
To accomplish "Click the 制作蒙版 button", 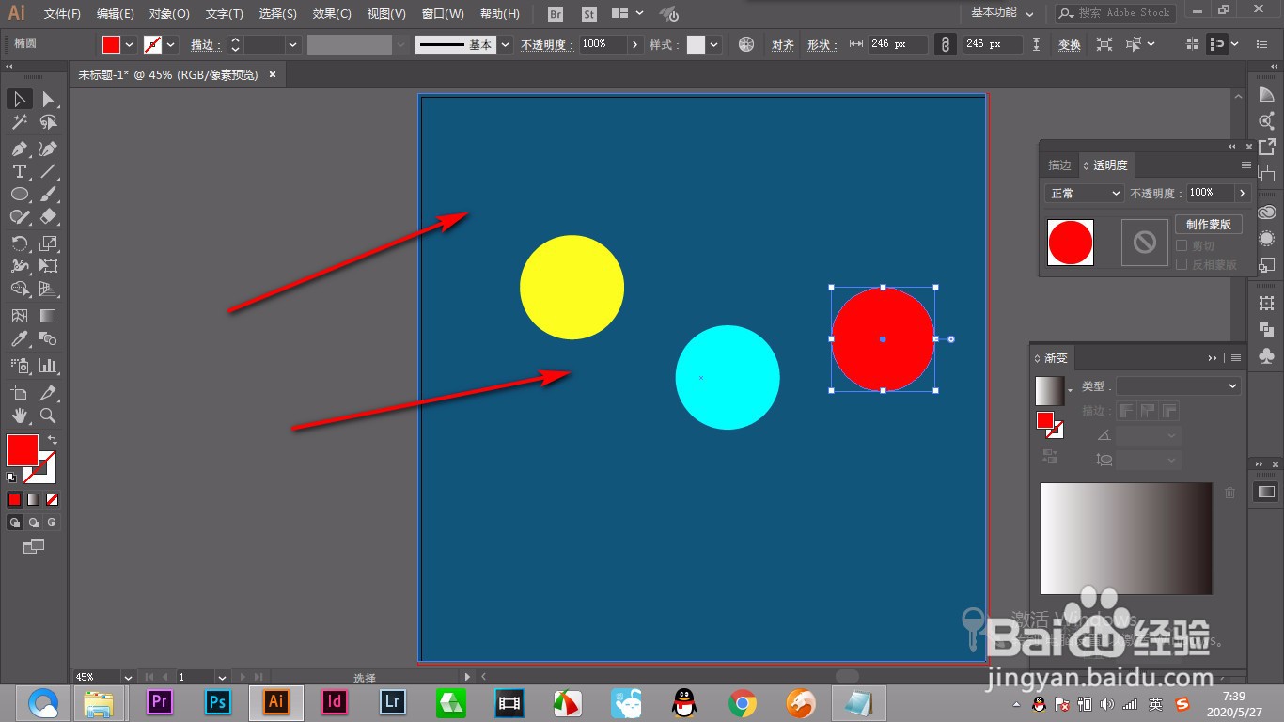I will [x=1209, y=225].
